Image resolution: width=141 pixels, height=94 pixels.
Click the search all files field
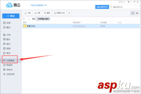pos(124,7)
